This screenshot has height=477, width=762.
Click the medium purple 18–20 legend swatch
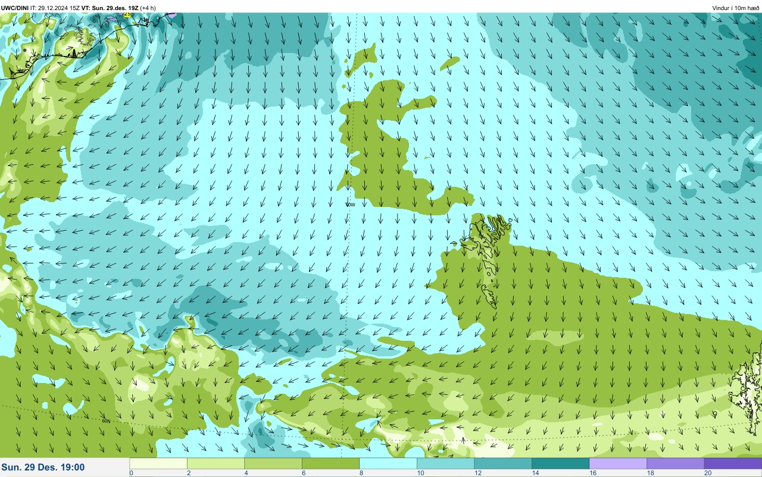pos(675,463)
